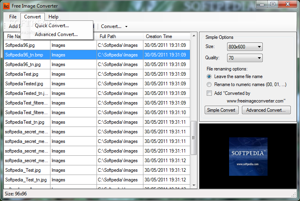Click the Size: 96x96 status bar text

pos(16,194)
